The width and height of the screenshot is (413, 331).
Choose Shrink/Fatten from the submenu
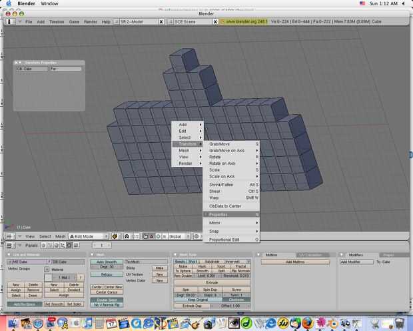pos(231,184)
